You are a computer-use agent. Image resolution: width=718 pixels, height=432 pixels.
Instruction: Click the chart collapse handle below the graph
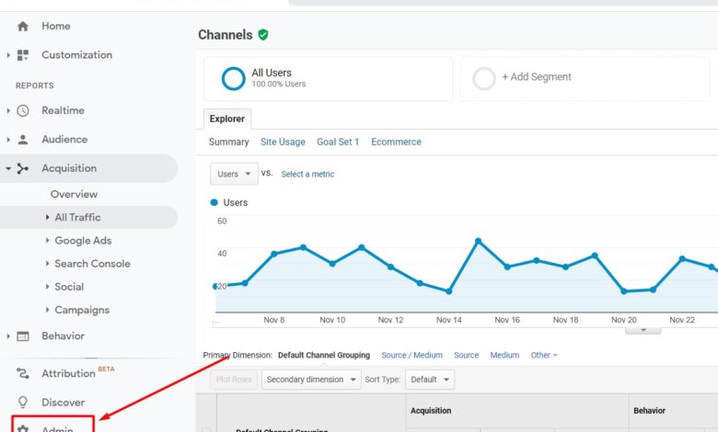click(x=643, y=330)
